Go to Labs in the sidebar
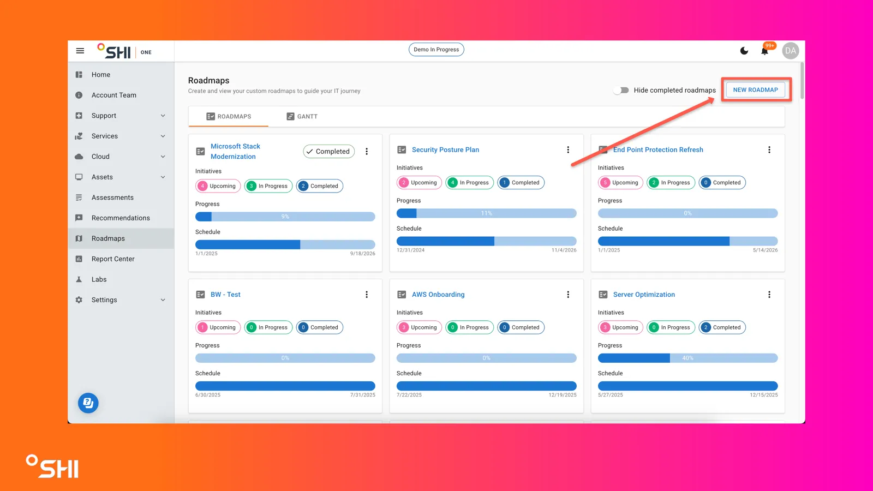The image size is (873, 491). click(121, 279)
